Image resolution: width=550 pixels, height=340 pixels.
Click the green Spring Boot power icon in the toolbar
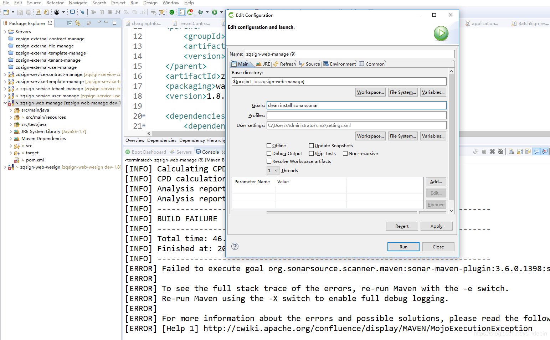tap(172, 12)
